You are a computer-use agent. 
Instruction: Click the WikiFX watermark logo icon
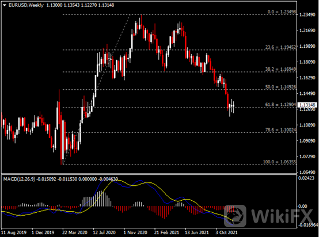(235, 216)
